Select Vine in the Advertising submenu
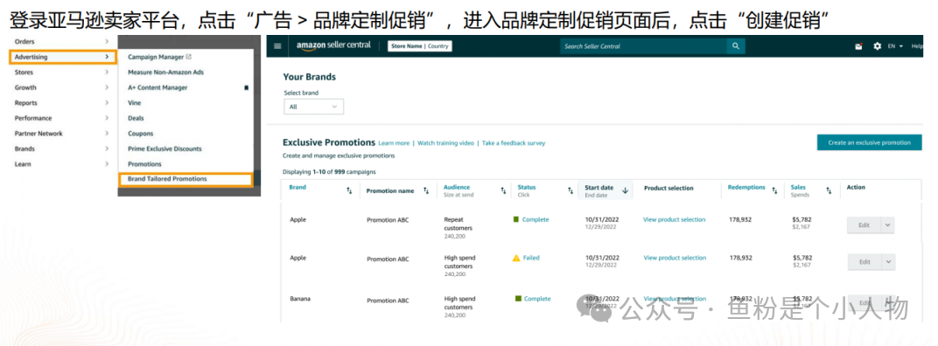 click(x=134, y=103)
